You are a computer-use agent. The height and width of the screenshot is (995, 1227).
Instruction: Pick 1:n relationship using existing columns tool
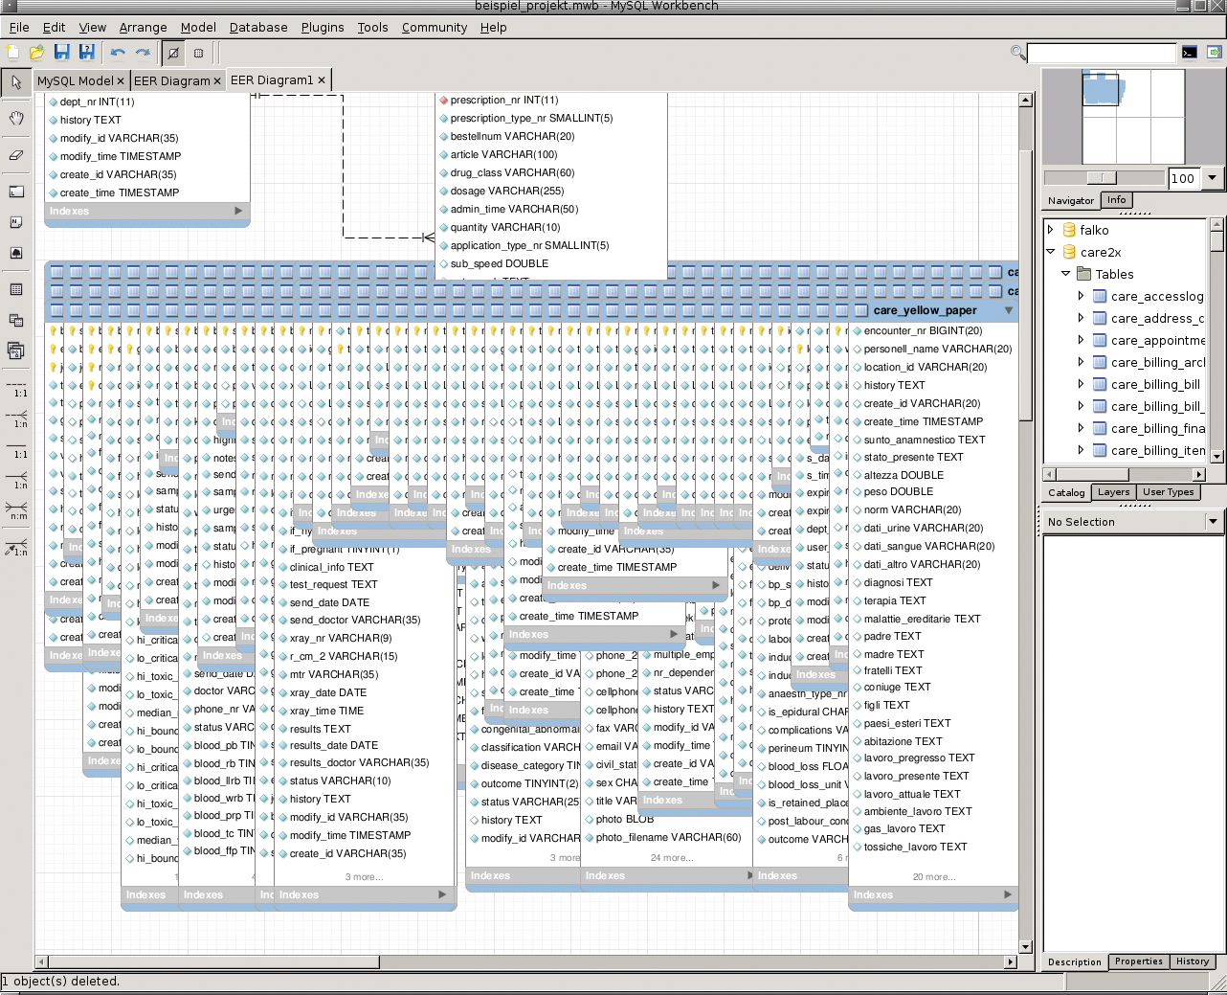tap(16, 547)
